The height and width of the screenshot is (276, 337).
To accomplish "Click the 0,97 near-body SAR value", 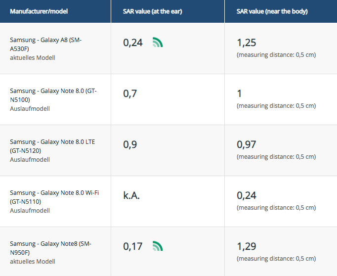I will pyautogui.click(x=247, y=144).
